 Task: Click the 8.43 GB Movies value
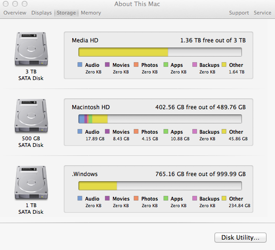[121, 139]
